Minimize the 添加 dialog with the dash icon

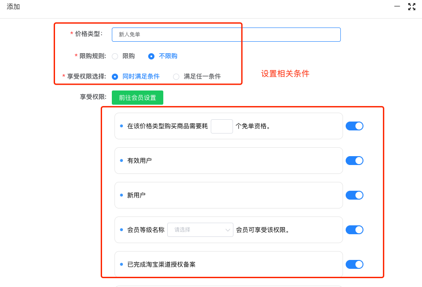tap(397, 6)
